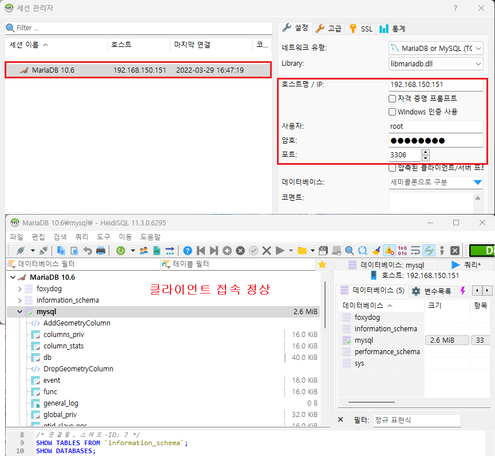Click the magnifier search icon in toolbar

[x=350, y=251]
